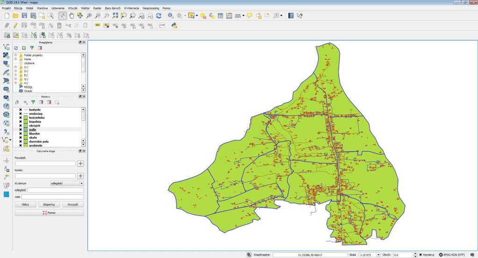The width and height of the screenshot is (478, 258).
Task: Click the Toggle Editing pencil icon
Action: point(15,26)
